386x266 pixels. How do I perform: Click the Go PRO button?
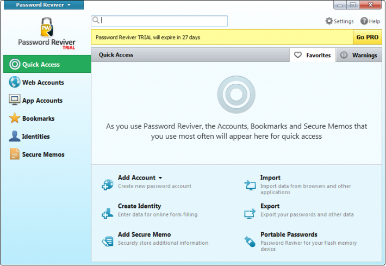click(x=368, y=37)
